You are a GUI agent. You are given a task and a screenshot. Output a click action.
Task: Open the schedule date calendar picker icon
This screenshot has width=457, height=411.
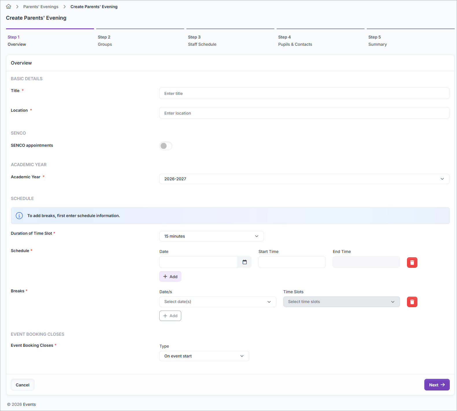click(245, 262)
